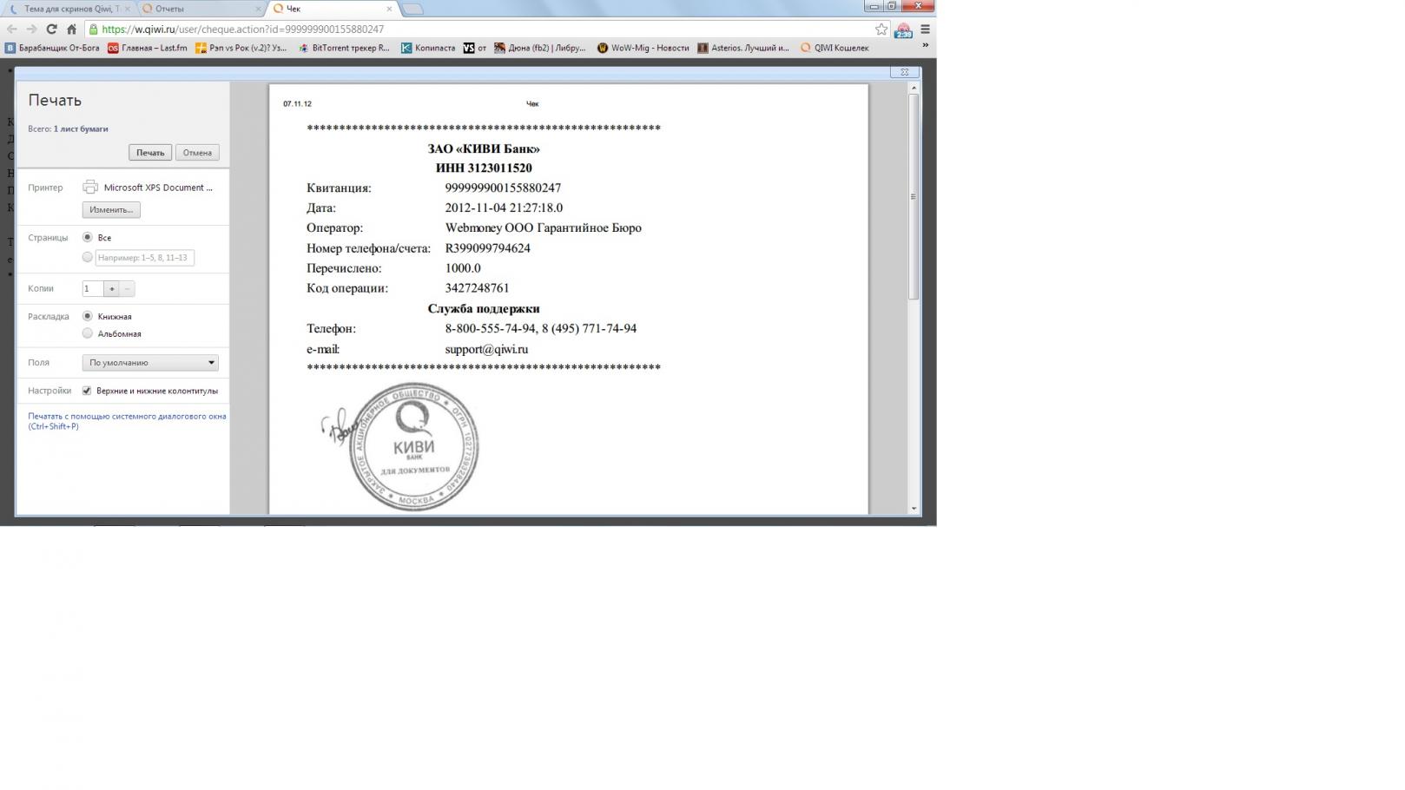Switch to Тема для скринов Qiwi tab
The height and width of the screenshot is (790, 1405).
(x=69, y=9)
